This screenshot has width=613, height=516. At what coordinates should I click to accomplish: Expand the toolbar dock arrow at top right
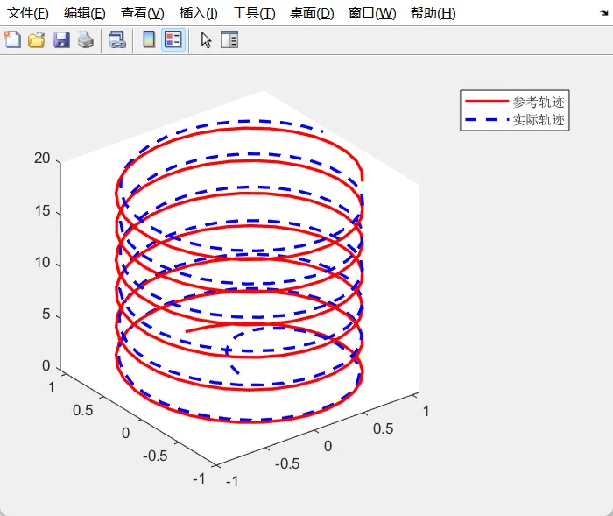coord(604,13)
